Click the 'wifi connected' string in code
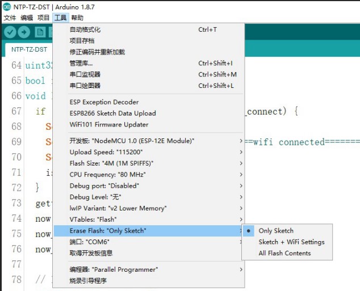This screenshot has height=291, width=360. click(x=289, y=142)
